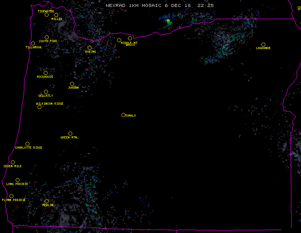Click the WASCO text label

[x=130, y=45]
